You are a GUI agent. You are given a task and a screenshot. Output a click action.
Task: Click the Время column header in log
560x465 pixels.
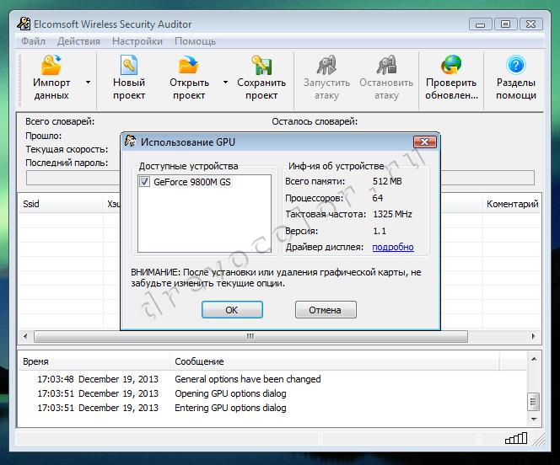[x=94, y=361]
